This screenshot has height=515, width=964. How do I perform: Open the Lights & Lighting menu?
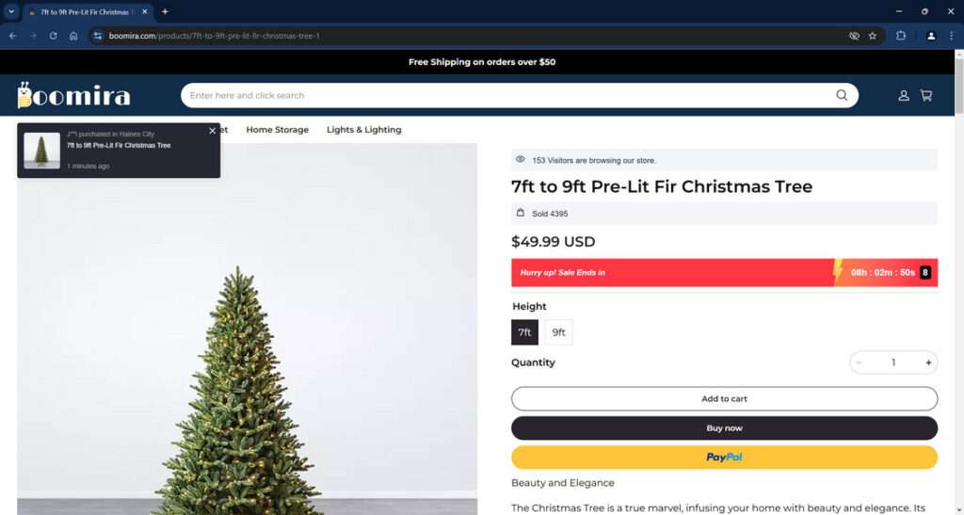pos(364,130)
